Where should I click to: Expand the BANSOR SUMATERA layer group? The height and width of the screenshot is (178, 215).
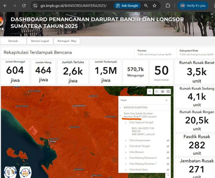[x=121, y=107]
